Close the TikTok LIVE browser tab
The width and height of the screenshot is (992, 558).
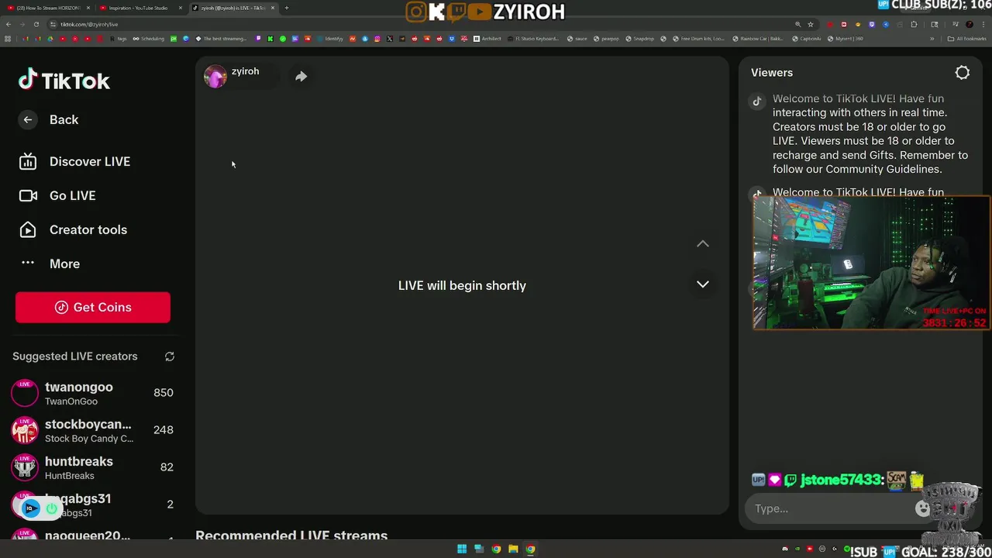click(273, 8)
